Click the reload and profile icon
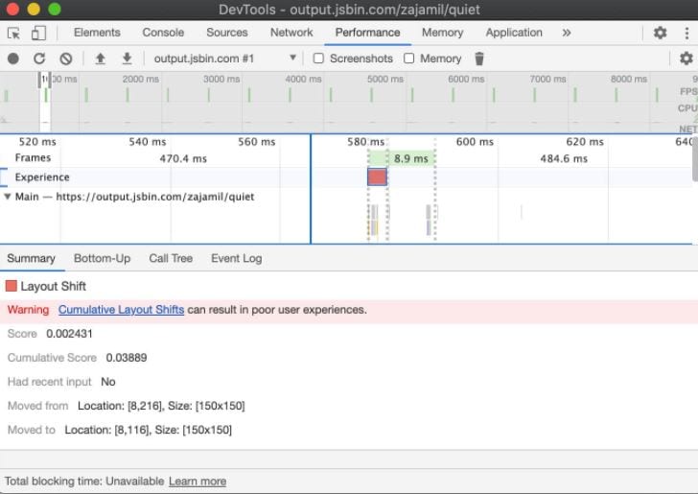 pyautogui.click(x=39, y=59)
